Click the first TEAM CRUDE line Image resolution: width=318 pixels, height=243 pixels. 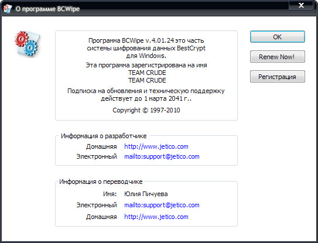coord(147,73)
